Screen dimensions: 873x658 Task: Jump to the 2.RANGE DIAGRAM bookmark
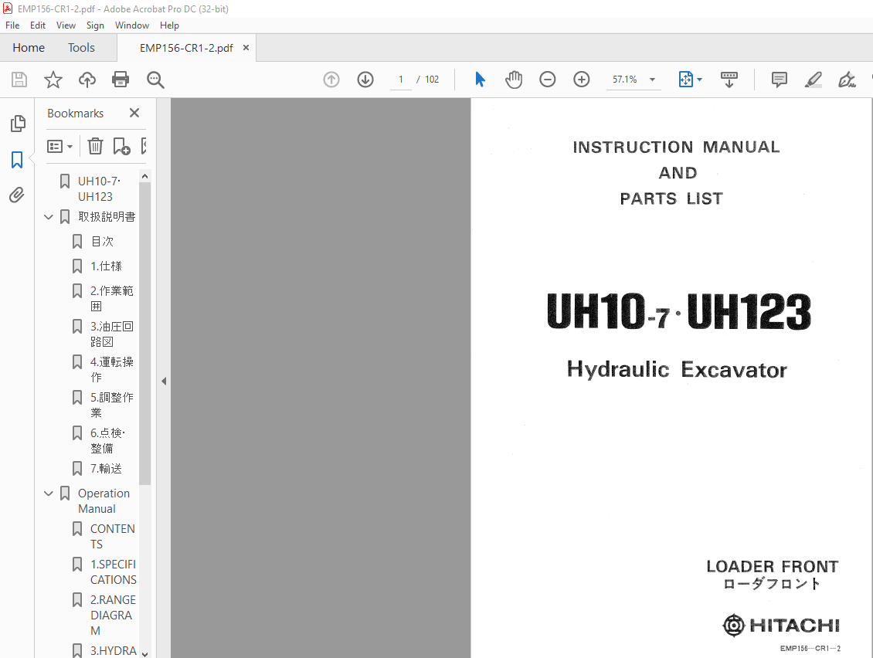click(x=113, y=615)
